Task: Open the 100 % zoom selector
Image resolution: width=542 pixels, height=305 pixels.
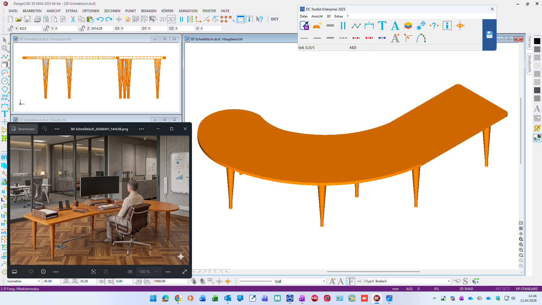Action: (x=148, y=272)
